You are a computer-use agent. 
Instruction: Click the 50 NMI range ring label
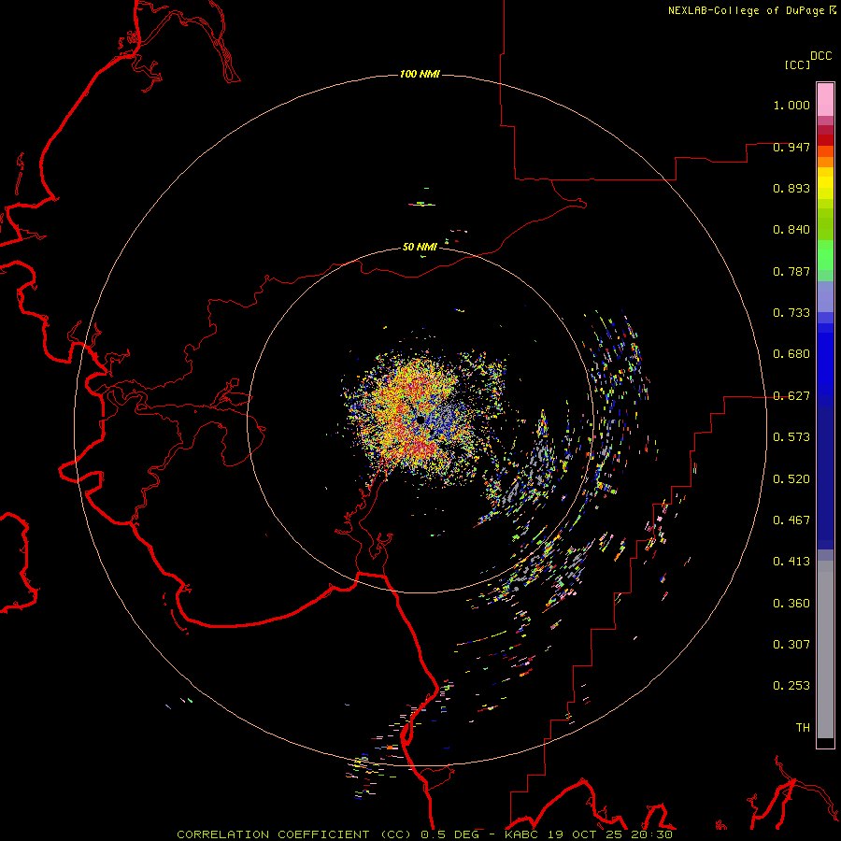pos(420,247)
